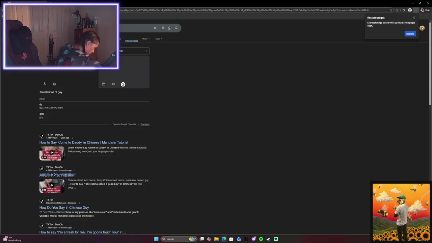The image size is (432, 243).
Task: Click the tiktok.com Discover source URL
Action: pos(61,203)
